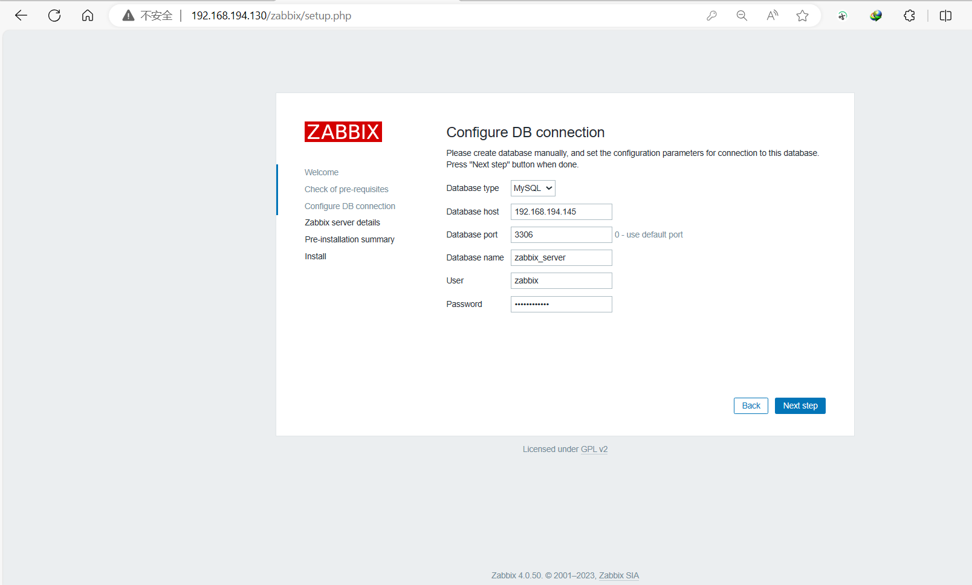Open the GPL v2 license link
The height and width of the screenshot is (585, 972).
tap(594, 449)
